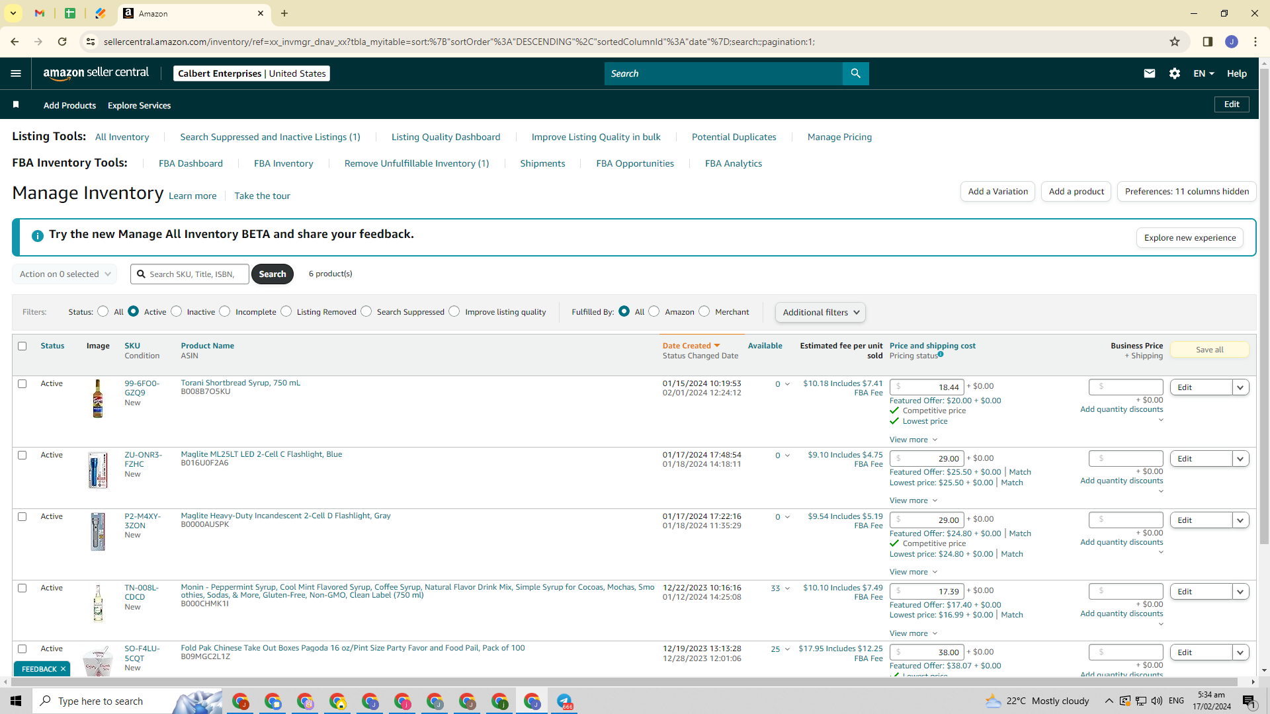Open the Telegram taskbar icon
The image size is (1270, 714).
point(565,701)
